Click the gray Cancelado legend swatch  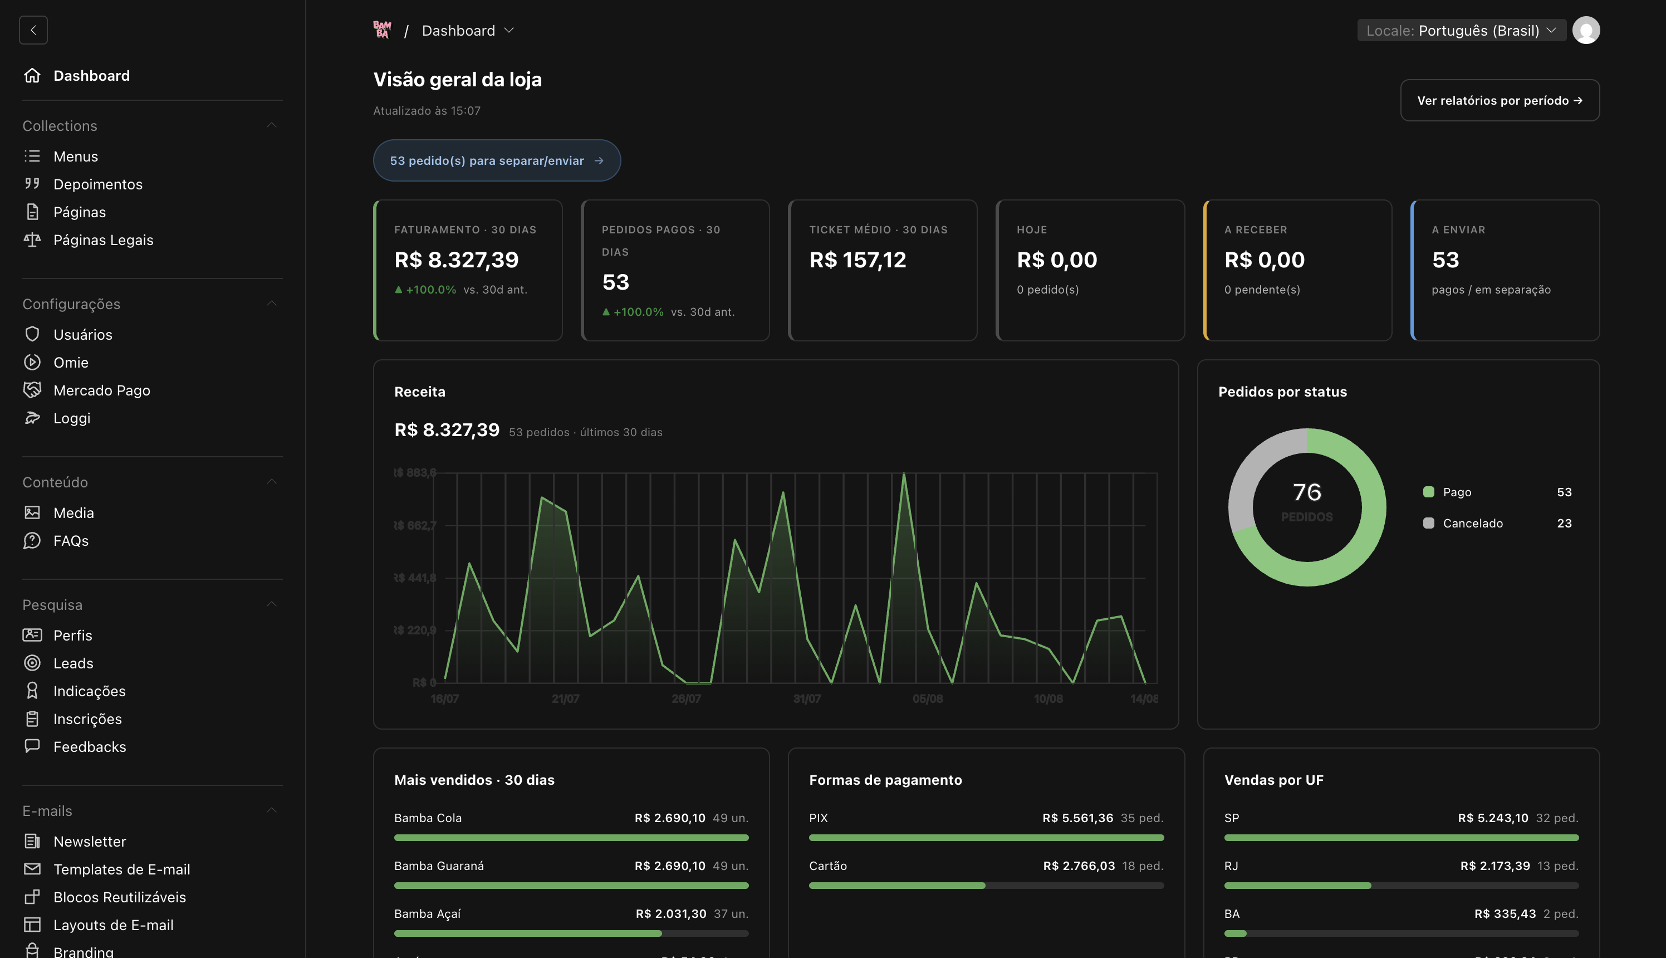(x=1429, y=523)
